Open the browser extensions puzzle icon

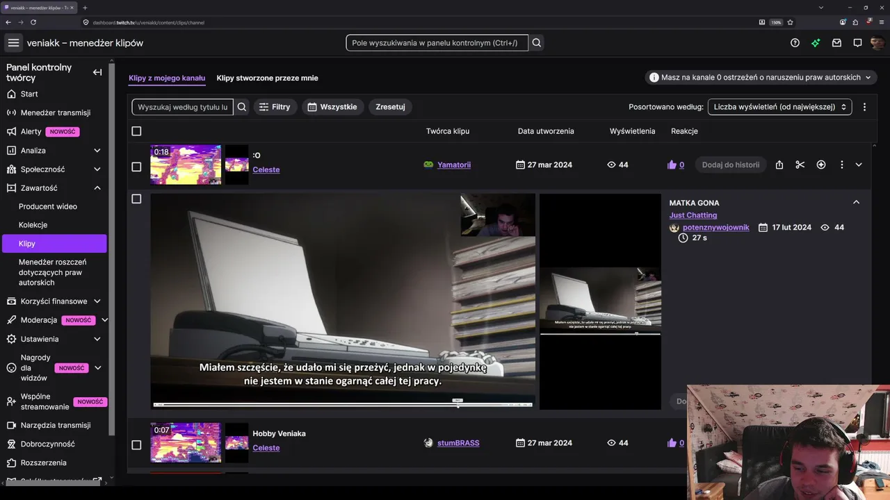855,22
